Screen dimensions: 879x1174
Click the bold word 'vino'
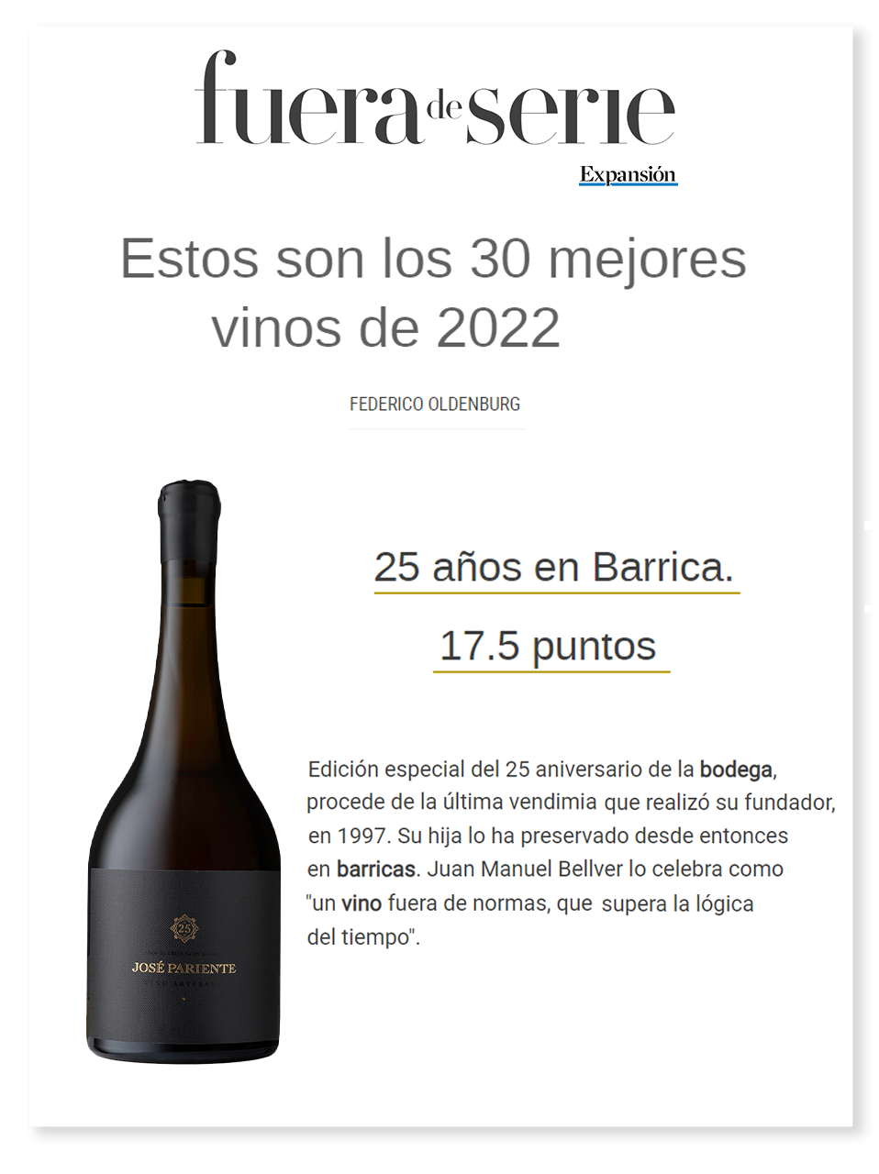tap(362, 903)
